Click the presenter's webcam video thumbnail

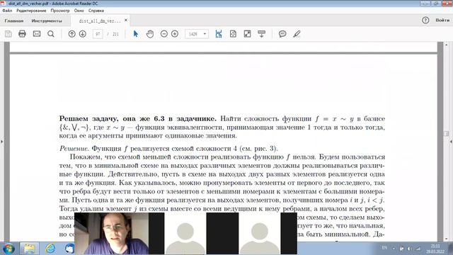pyautogui.click(x=112, y=233)
